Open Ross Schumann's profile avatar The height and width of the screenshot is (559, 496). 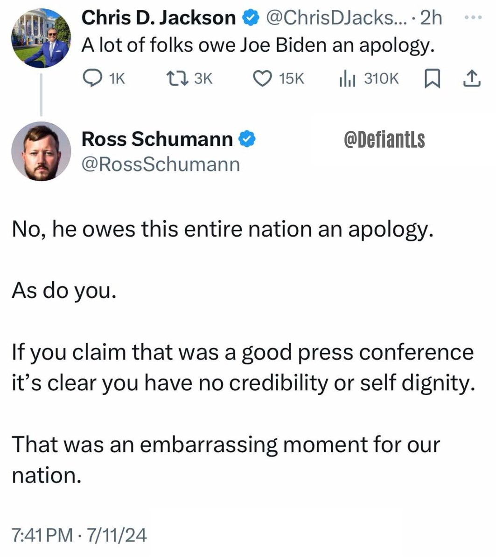[x=41, y=151]
